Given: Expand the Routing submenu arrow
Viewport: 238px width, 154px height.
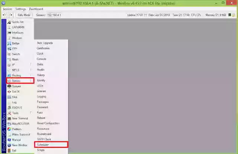Looking at the screenshot, I should coord(31,75).
